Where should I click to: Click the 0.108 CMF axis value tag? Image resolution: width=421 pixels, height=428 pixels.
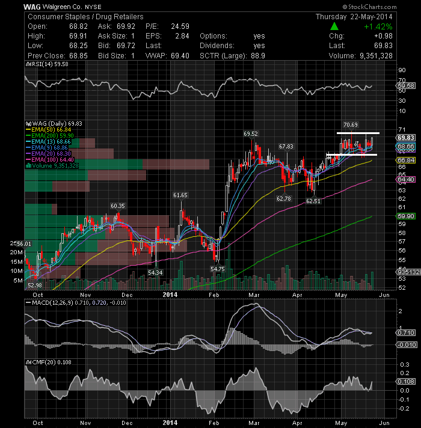coord(406,381)
